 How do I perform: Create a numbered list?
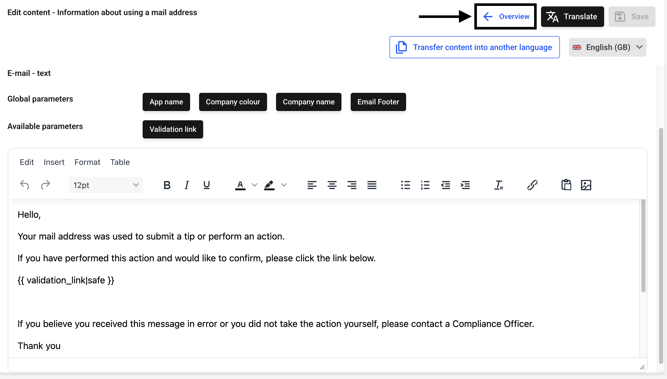[425, 185]
